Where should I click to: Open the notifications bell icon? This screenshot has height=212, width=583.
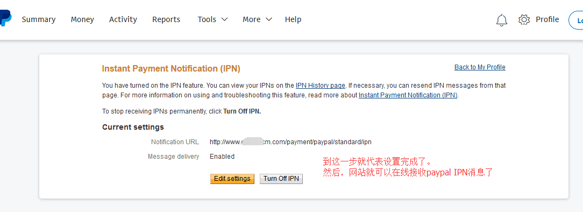pyautogui.click(x=502, y=20)
